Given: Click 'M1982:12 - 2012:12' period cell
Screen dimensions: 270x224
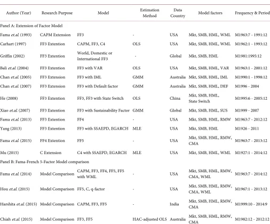Looking at the screenshot, I should click(252, 219).
